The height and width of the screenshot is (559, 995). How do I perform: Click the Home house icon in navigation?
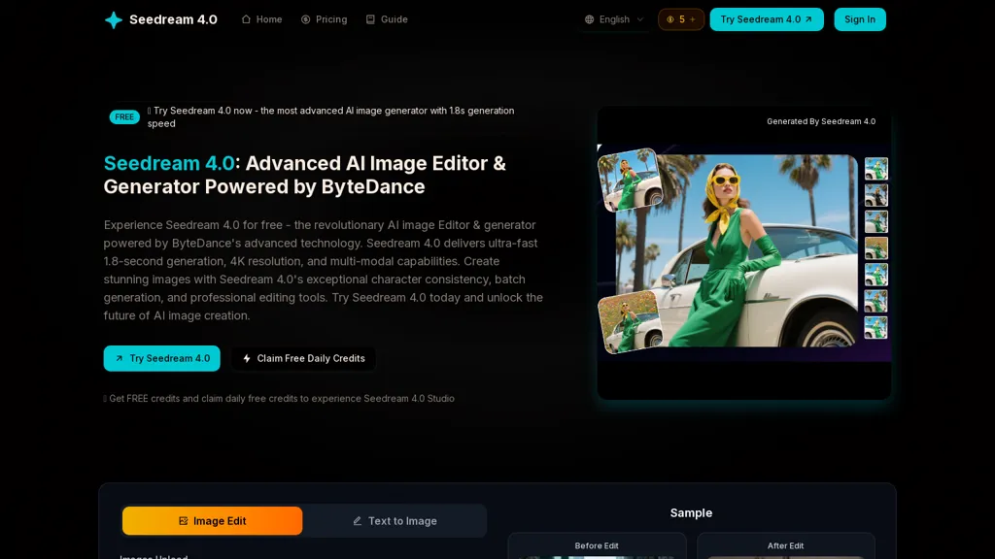(x=246, y=19)
